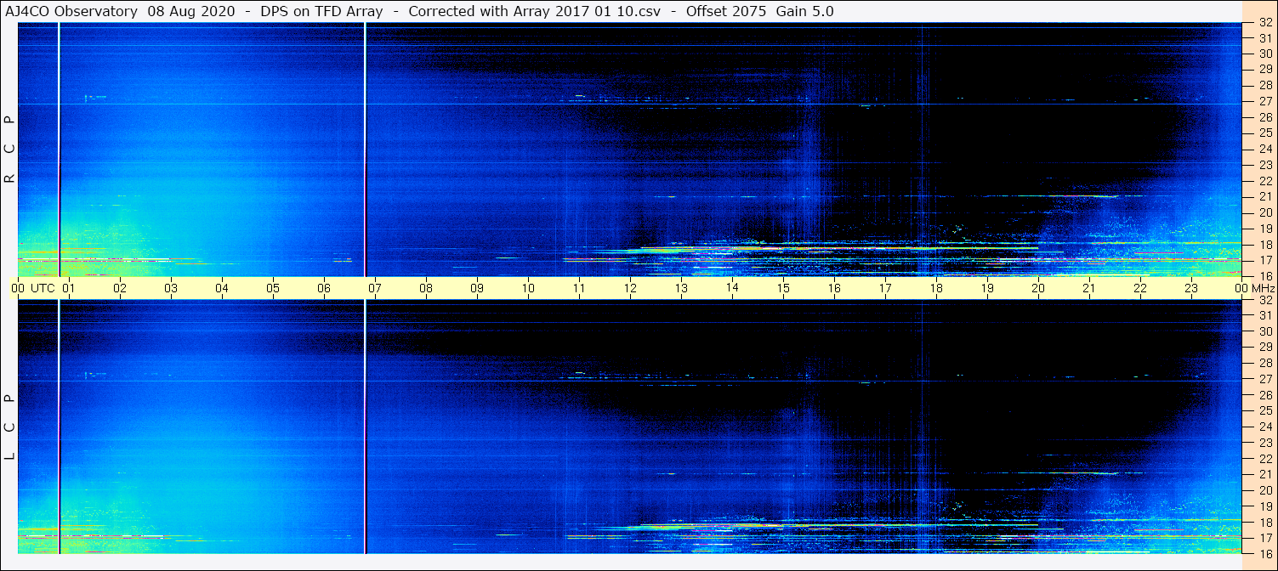Click hour label "19" on time axis
Screen dimensions: 1278x571
click(988, 288)
